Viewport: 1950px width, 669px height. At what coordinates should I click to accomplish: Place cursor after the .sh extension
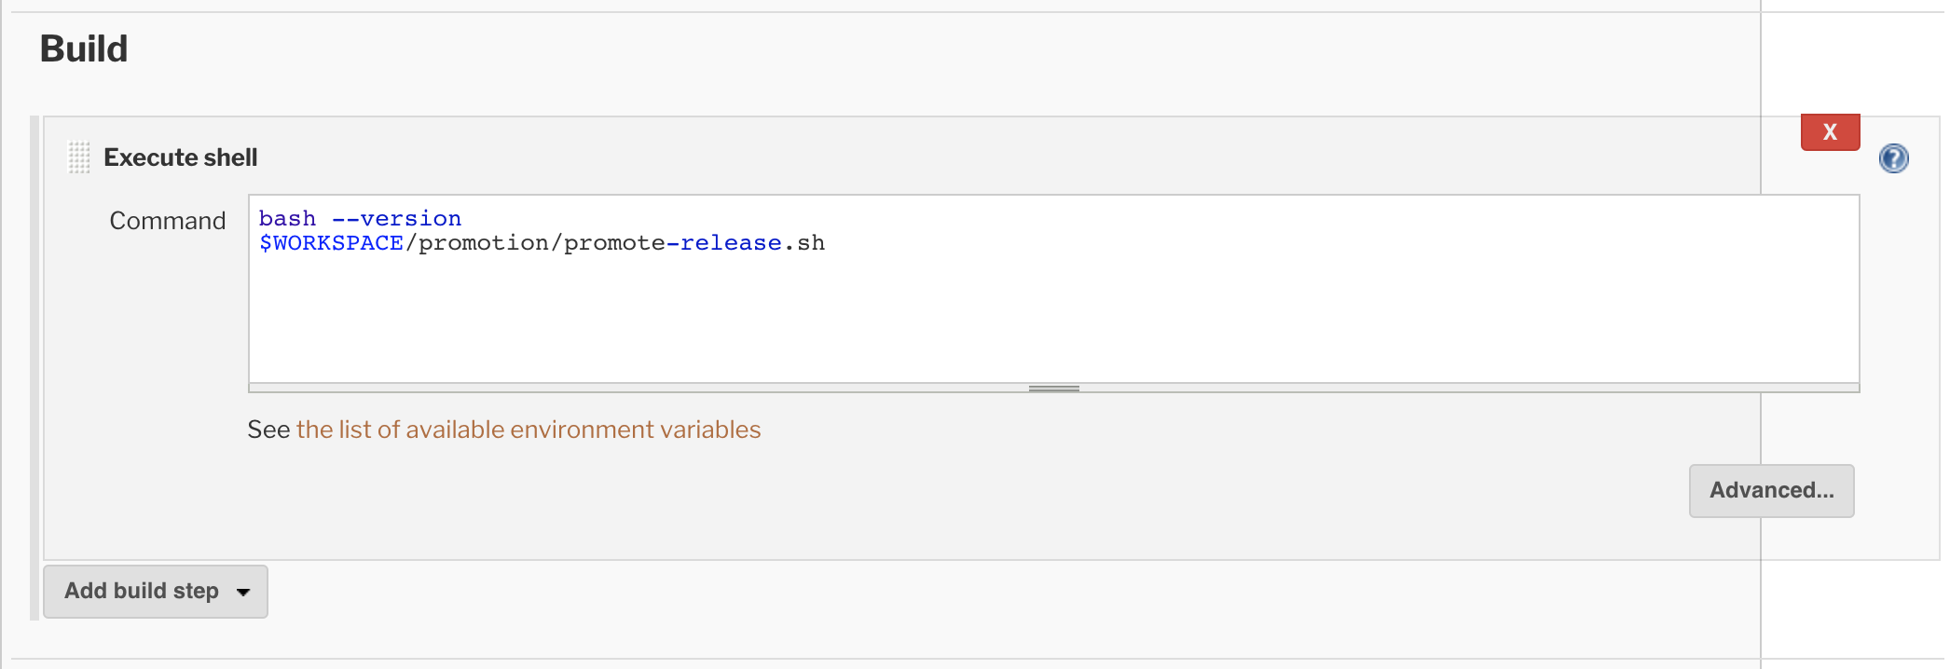(x=826, y=243)
